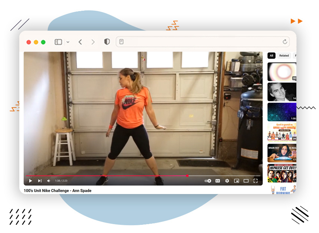319x233 pixels.
Task: Switch to theater mode
Action: click(x=246, y=181)
